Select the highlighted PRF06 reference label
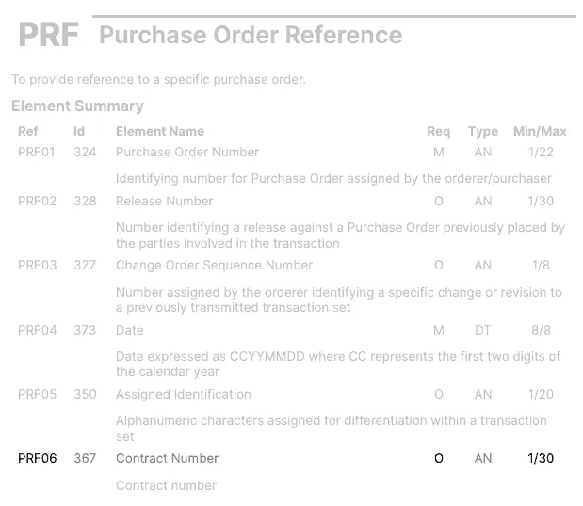 pos(37,458)
